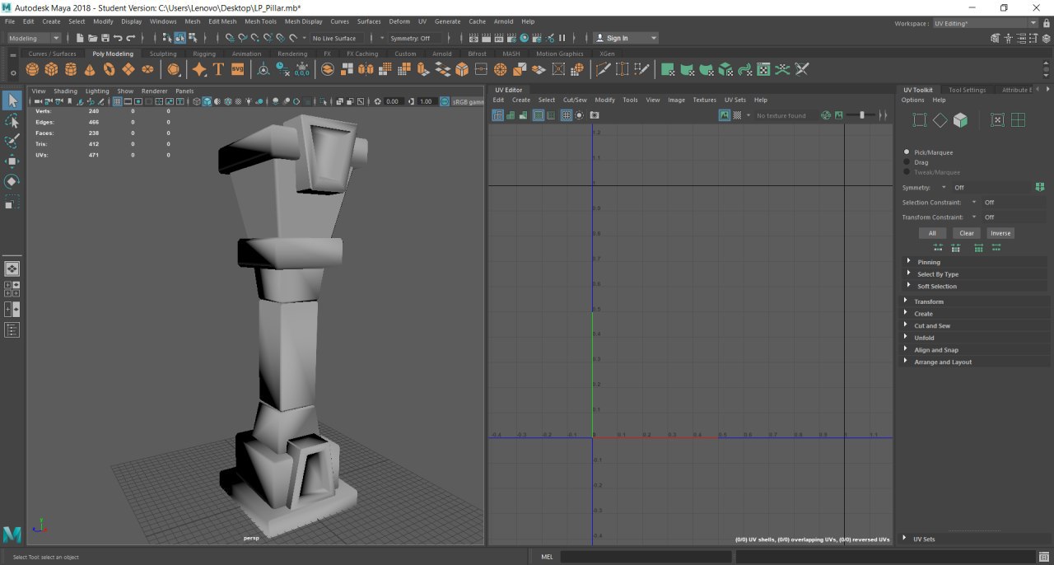Click the All selection button
1054x565 pixels.
[x=932, y=233]
